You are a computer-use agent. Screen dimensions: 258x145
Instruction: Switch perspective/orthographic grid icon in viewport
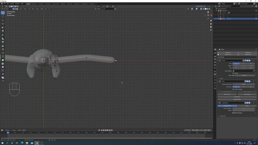coord(211,30)
